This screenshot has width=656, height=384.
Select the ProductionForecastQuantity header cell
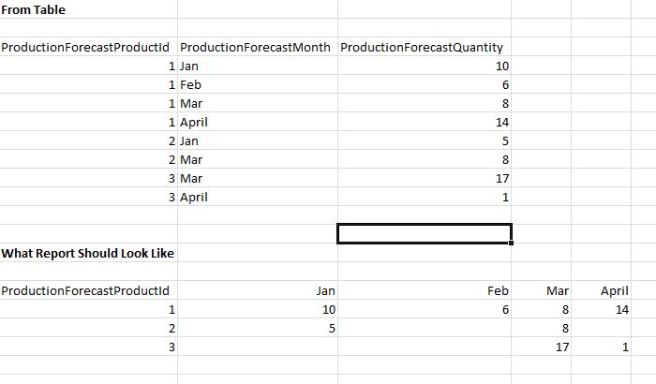coord(422,48)
